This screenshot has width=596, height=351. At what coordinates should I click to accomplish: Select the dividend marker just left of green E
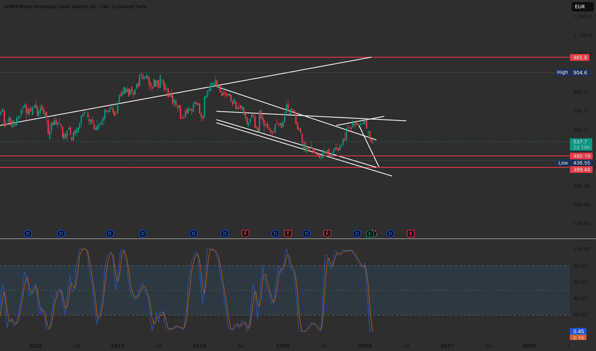coord(357,234)
